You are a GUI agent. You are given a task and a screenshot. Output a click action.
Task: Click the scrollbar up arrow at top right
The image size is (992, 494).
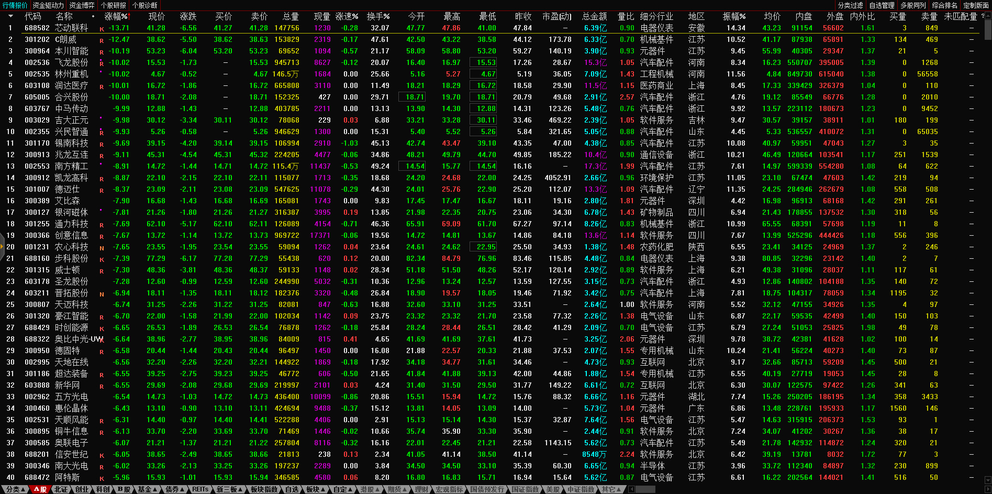[x=988, y=16]
